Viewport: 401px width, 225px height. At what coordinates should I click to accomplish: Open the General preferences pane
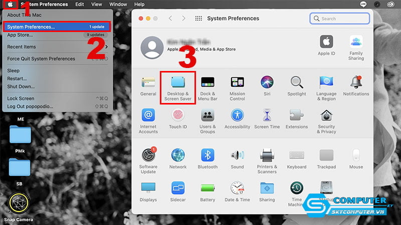(x=148, y=86)
